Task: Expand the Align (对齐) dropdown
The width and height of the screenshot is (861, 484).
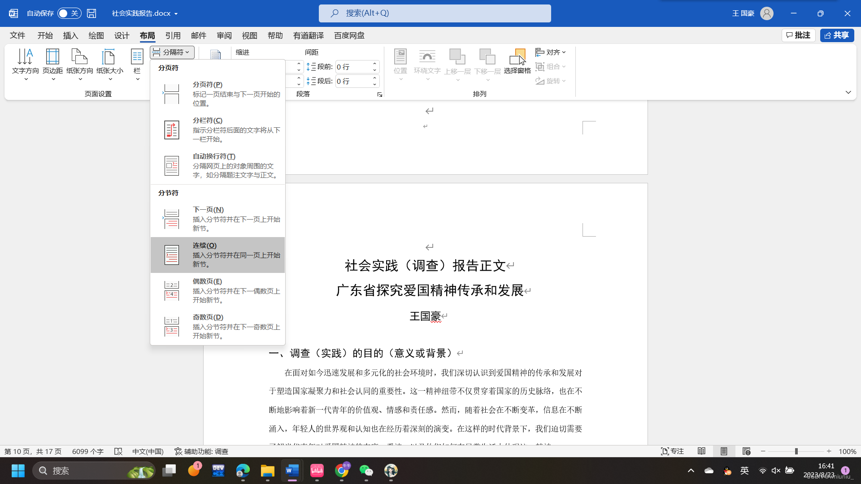Action: [551, 52]
